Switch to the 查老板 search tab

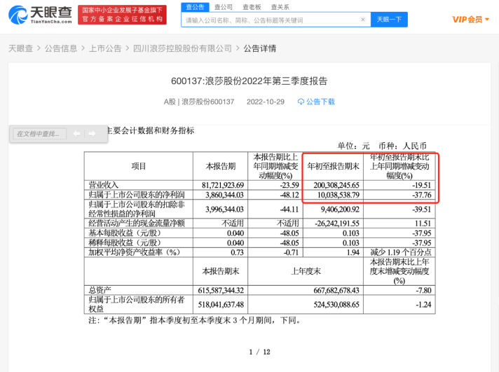(x=252, y=7)
